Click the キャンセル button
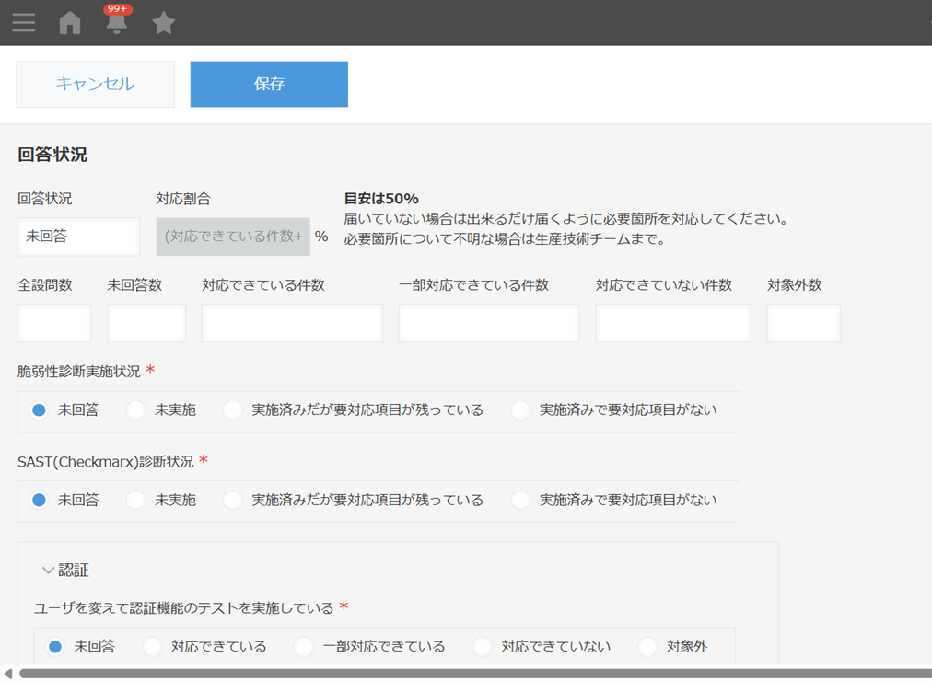The image size is (932, 681). pos(95,84)
